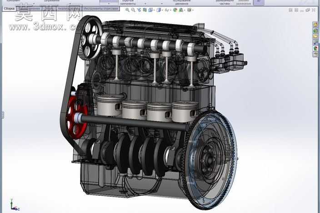Click the Previous View icon
The image size is (320, 213).
(x=139, y=10)
